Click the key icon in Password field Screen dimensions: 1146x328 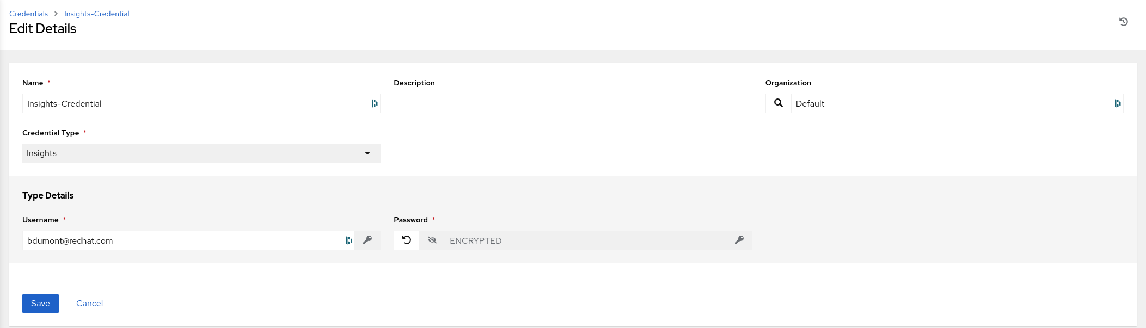[739, 240]
